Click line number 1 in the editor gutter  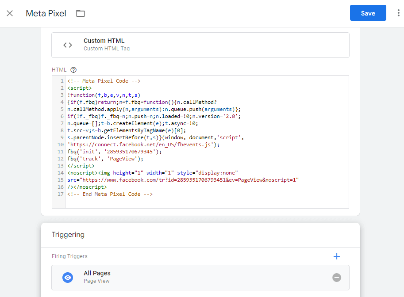click(x=62, y=81)
